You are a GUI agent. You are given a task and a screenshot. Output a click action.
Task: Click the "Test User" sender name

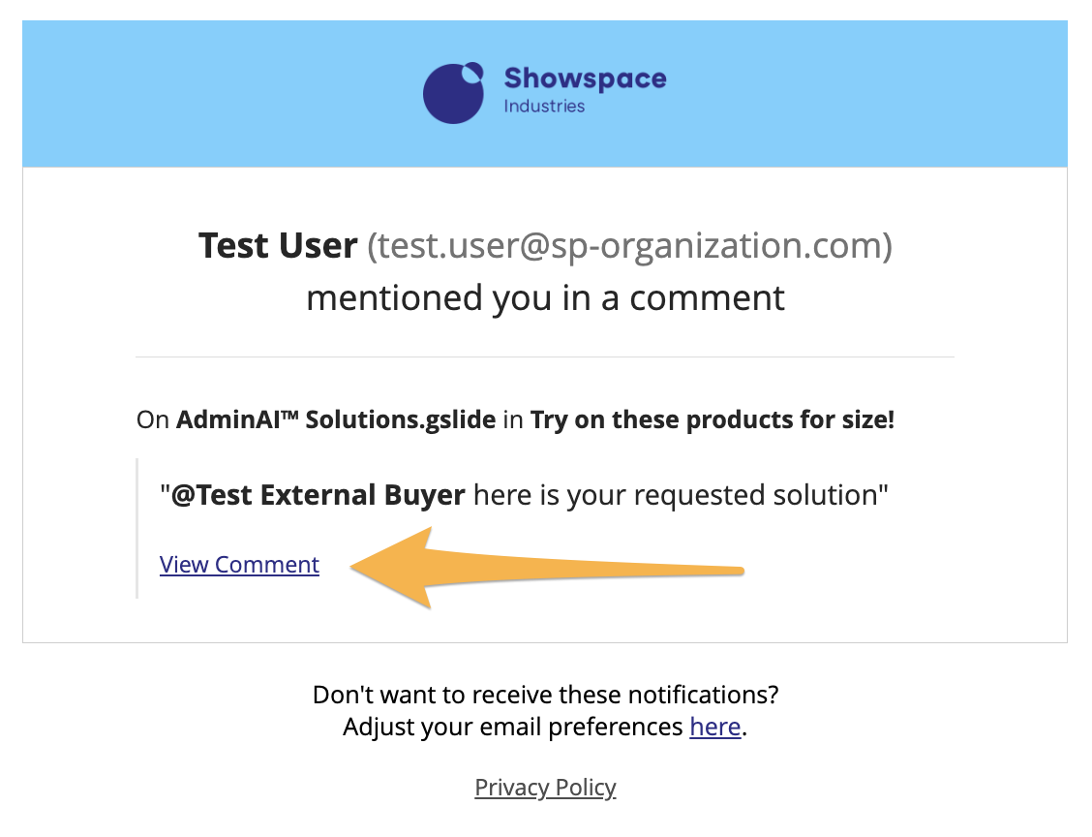[x=278, y=246]
